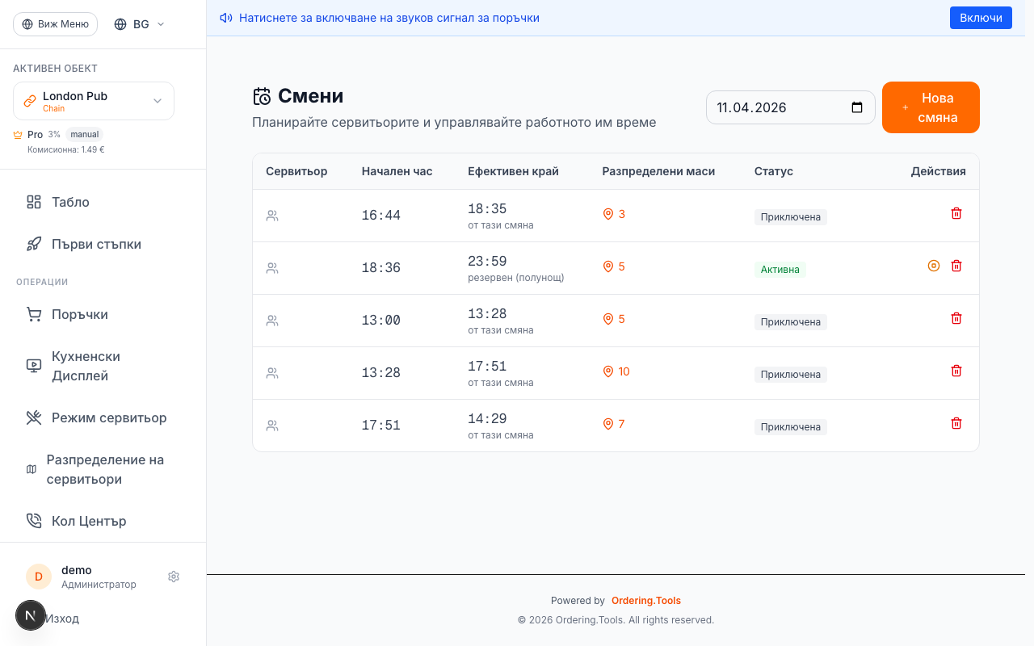Create a shift with the Нова смяна button
The image size is (1034, 646).
[x=930, y=107]
